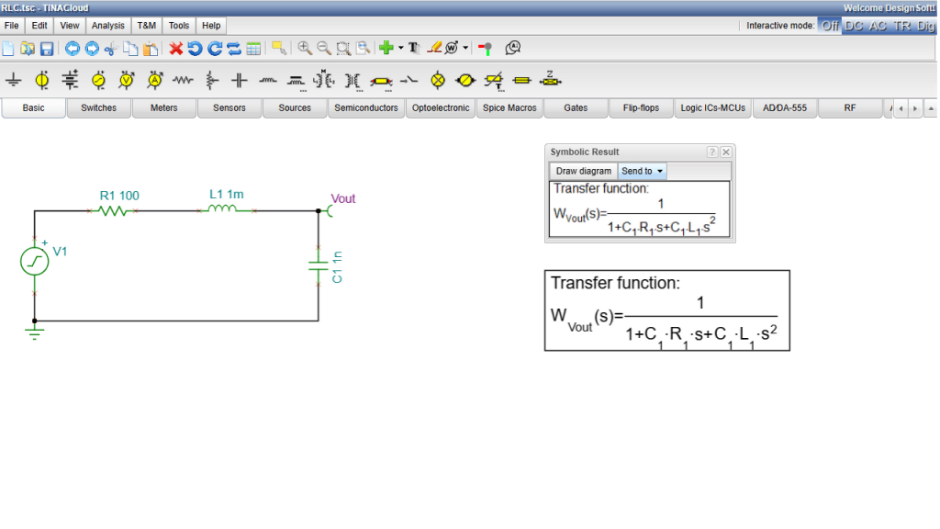Enable TR interactive mode
Screen dimensions: 940x529
[x=902, y=26]
